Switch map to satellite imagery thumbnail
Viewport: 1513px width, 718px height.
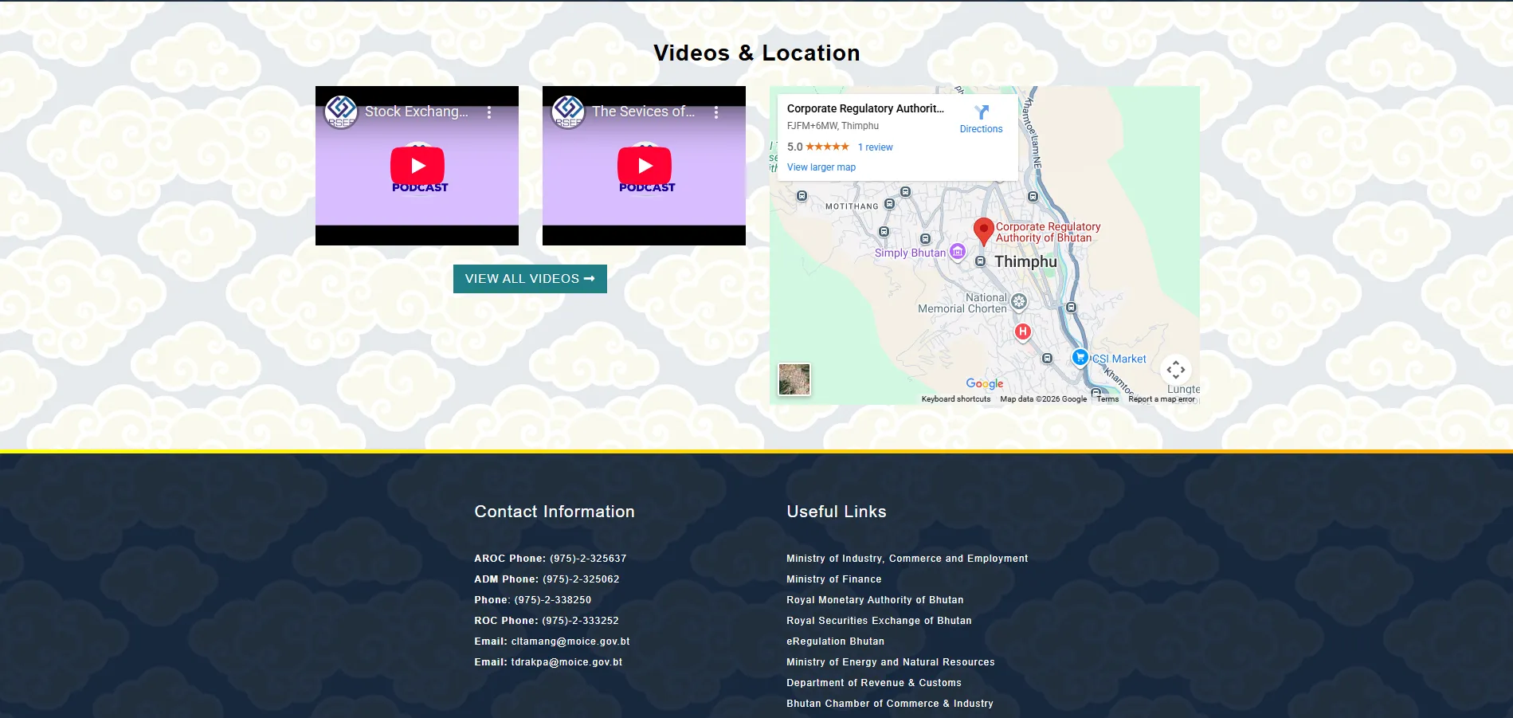(794, 379)
